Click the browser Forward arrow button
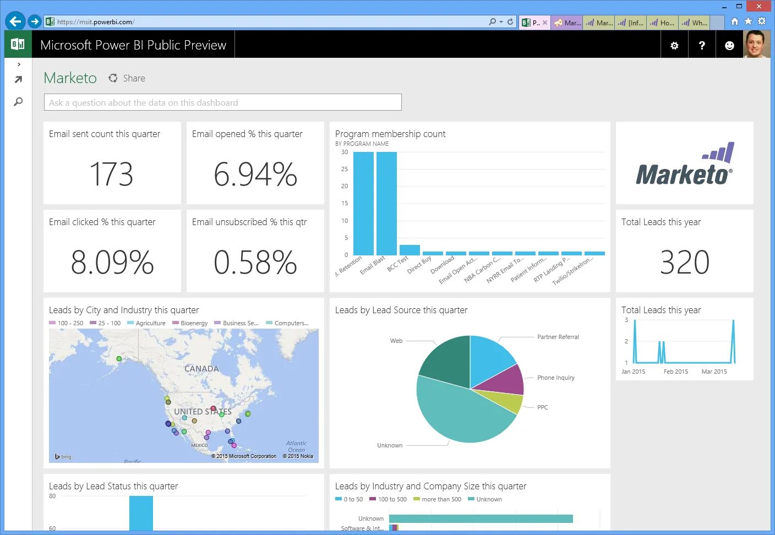775x535 pixels. (35, 21)
